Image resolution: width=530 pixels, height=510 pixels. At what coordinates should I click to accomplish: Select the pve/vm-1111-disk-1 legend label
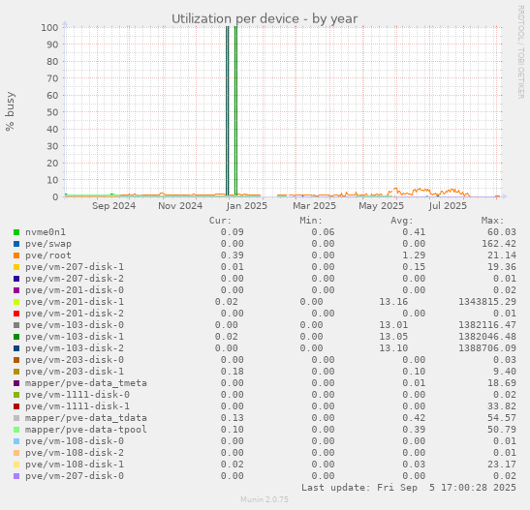coord(78,406)
